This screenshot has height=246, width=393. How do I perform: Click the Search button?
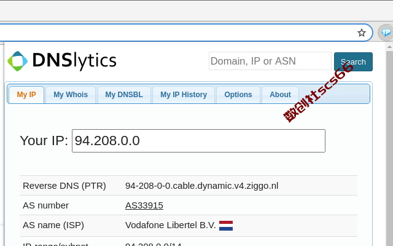click(353, 61)
